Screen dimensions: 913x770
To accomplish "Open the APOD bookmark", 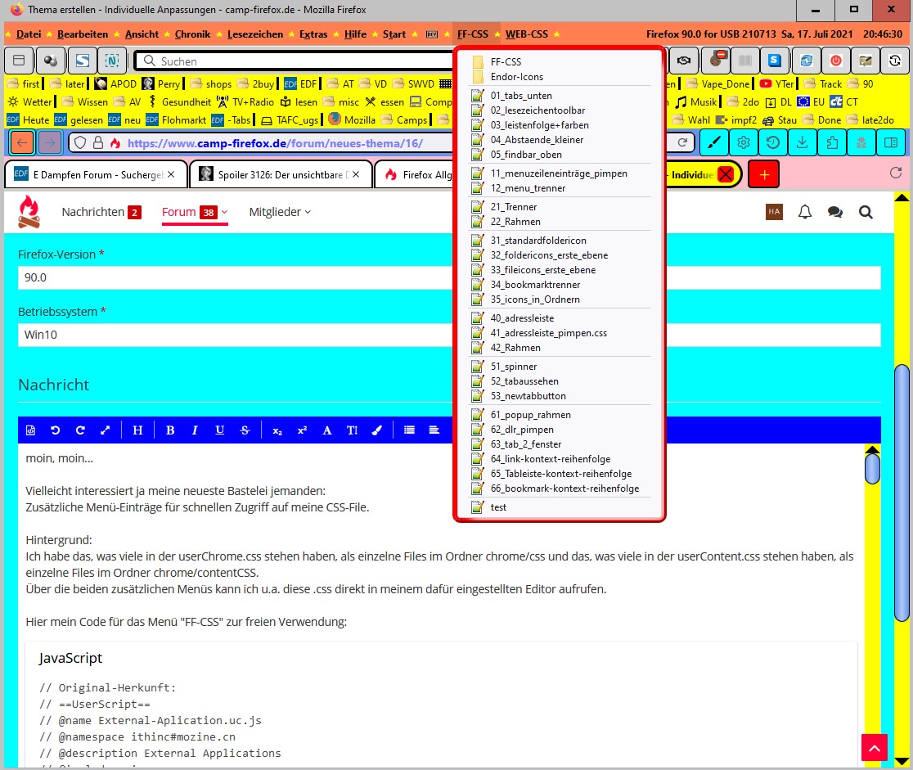I will point(116,83).
